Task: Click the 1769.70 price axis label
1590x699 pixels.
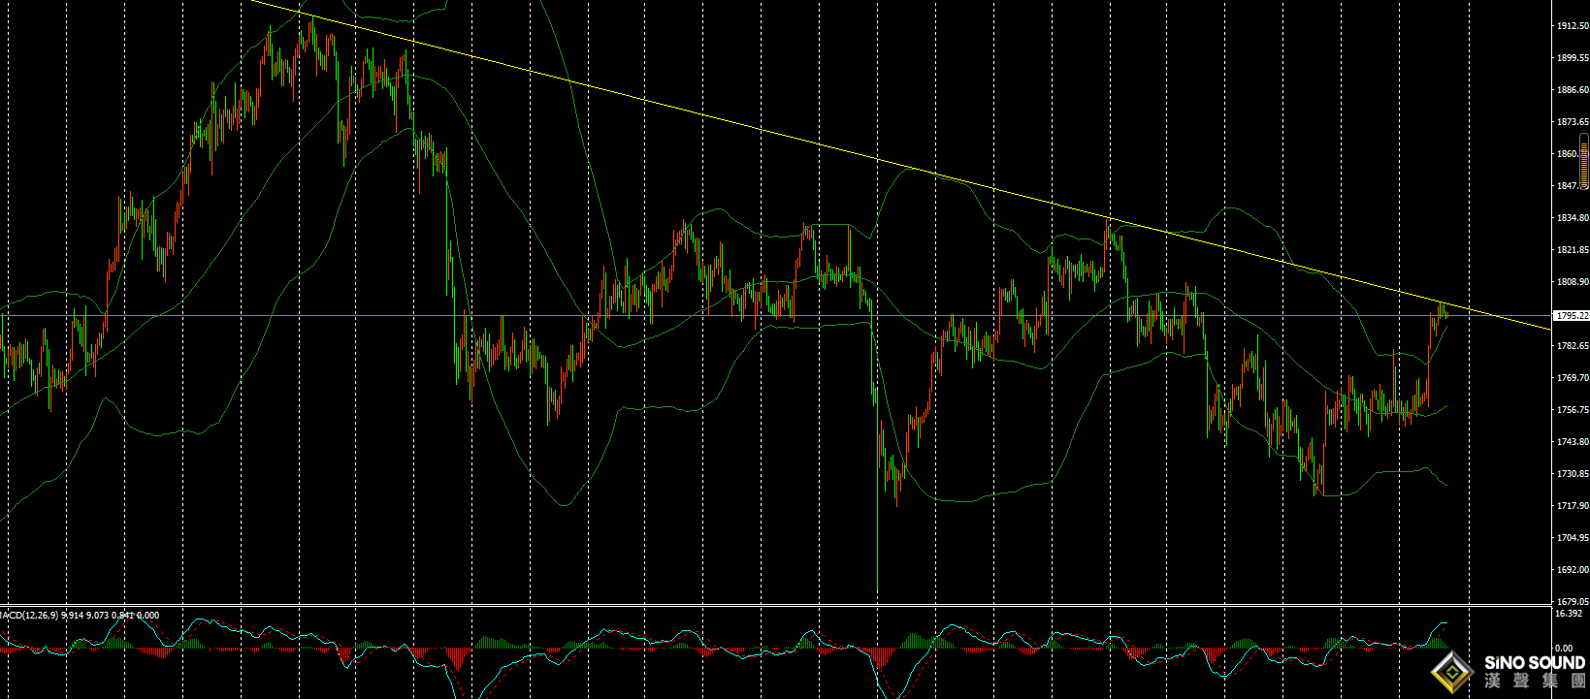Action: (1572, 378)
